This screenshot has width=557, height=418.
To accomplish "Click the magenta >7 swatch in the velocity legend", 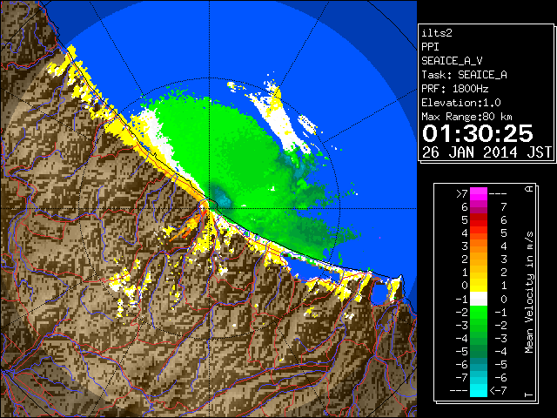I will 479,194.
